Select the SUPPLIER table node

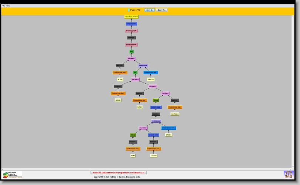pyautogui.click(x=150, y=79)
